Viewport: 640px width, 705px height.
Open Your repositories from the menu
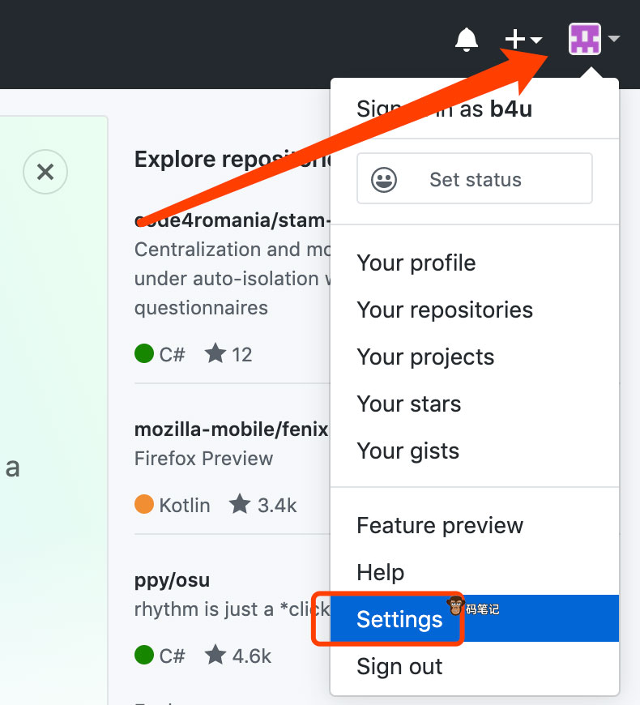click(x=445, y=310)
